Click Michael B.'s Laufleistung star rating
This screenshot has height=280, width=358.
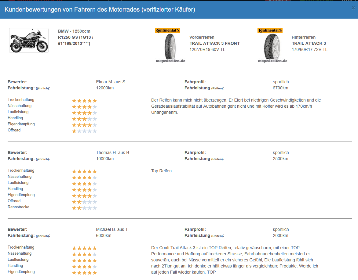(x=84, y=260)
